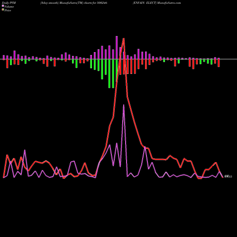Select the Volume legend label
Image resolution: width=237 pixels, height=237 pixels.
coord(9,7)
